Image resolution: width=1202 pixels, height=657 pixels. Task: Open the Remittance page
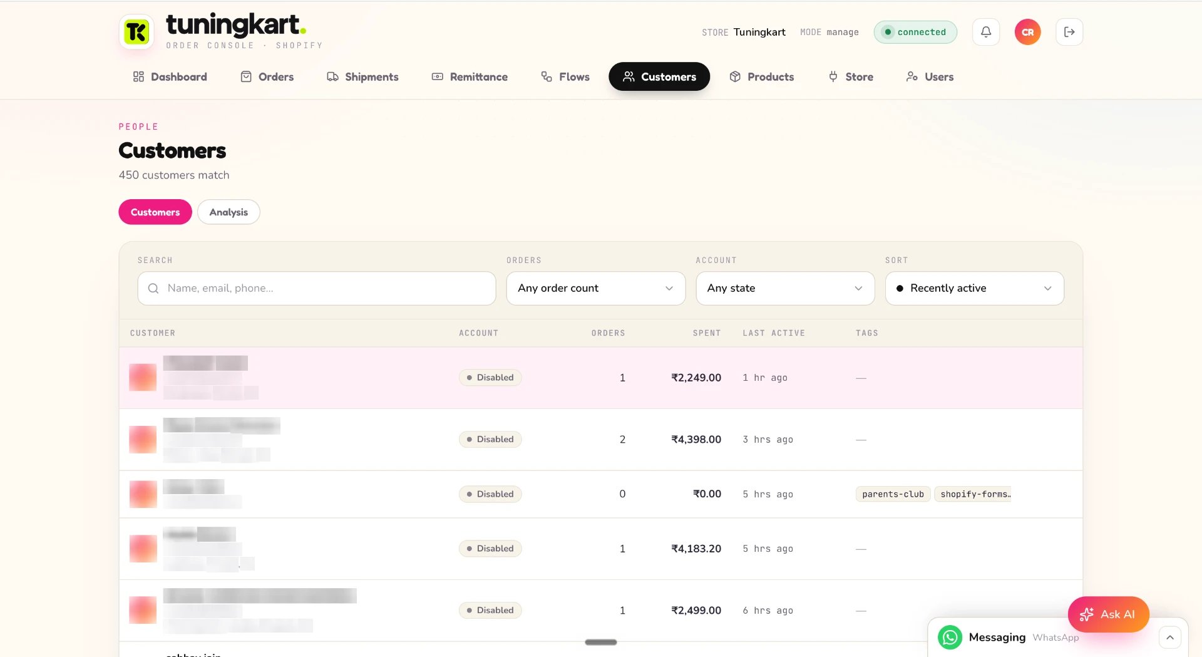(470, 76)
